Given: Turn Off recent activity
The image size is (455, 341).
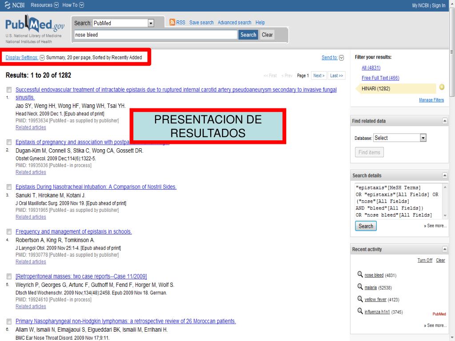Looking at the screenshot, I should click(425, 260).
